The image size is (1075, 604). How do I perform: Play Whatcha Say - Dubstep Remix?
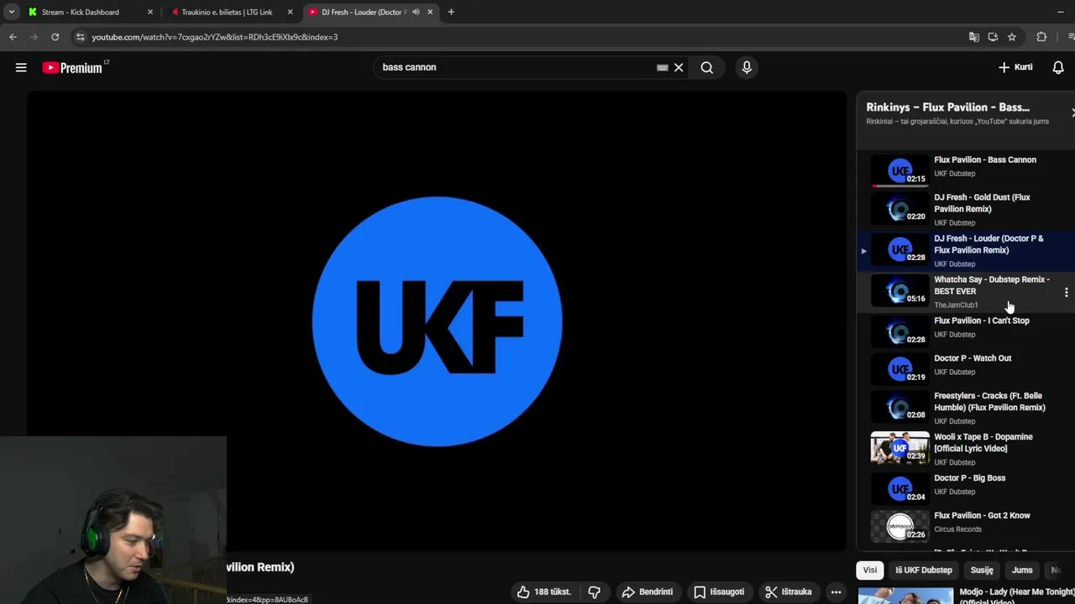966,291
